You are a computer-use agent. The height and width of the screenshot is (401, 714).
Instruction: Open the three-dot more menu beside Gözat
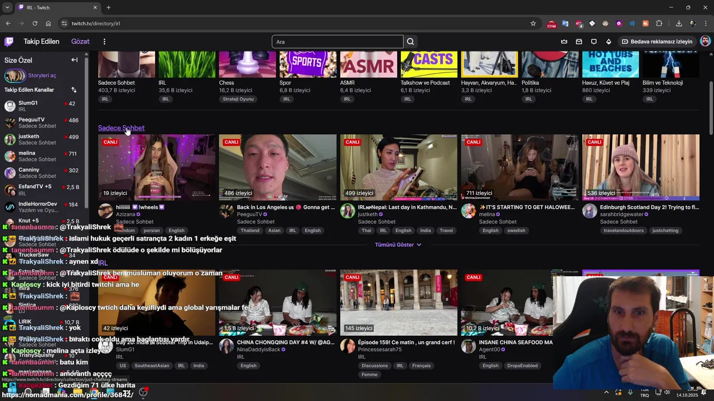pos(104,42)
